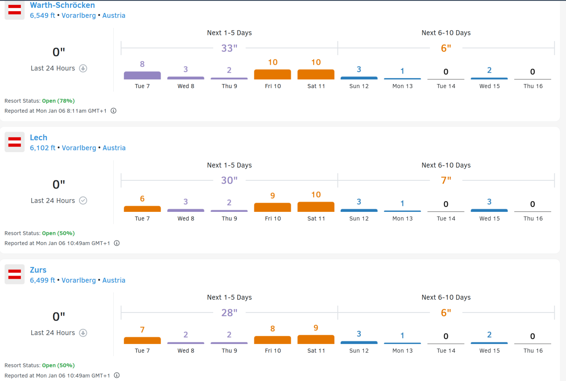Click the 33" total for Warth-Schröcken
This screenshot has width=566, height=381.
pos(229,48)
